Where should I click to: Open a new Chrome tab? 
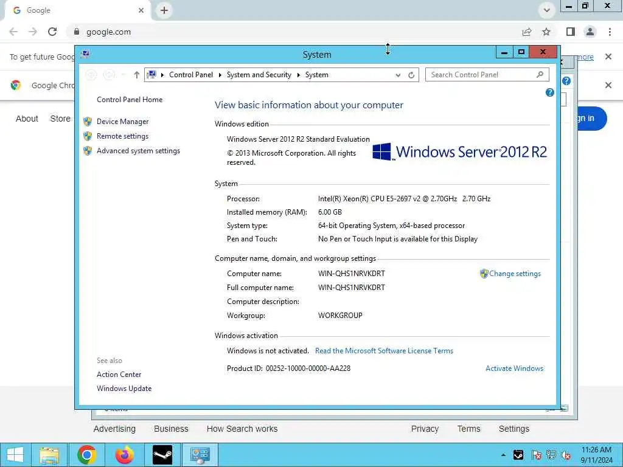pyautogui.click(x=164, y=10)
